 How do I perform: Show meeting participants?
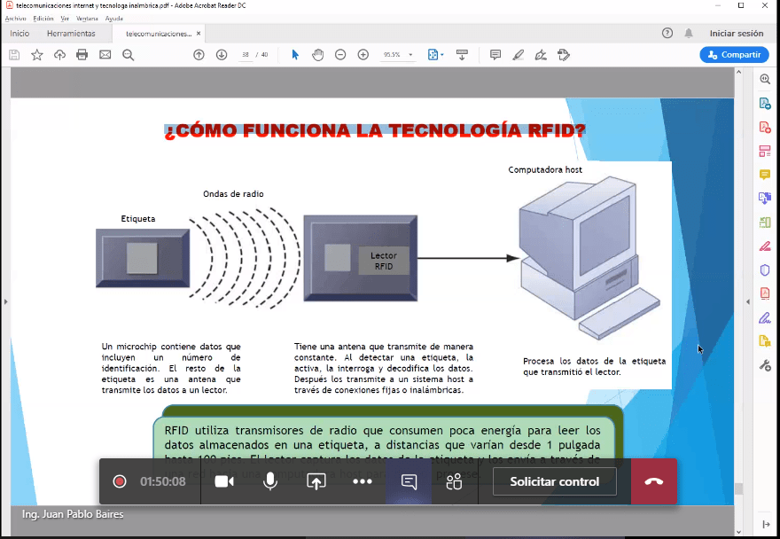tap(455, 481)
